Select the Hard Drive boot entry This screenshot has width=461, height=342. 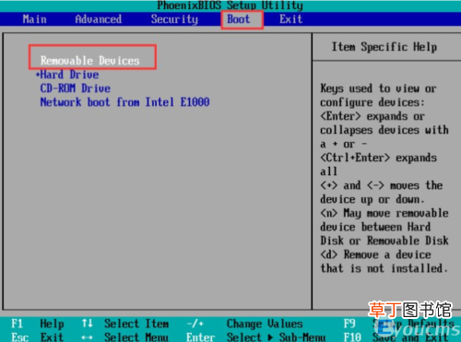(69, 75)
